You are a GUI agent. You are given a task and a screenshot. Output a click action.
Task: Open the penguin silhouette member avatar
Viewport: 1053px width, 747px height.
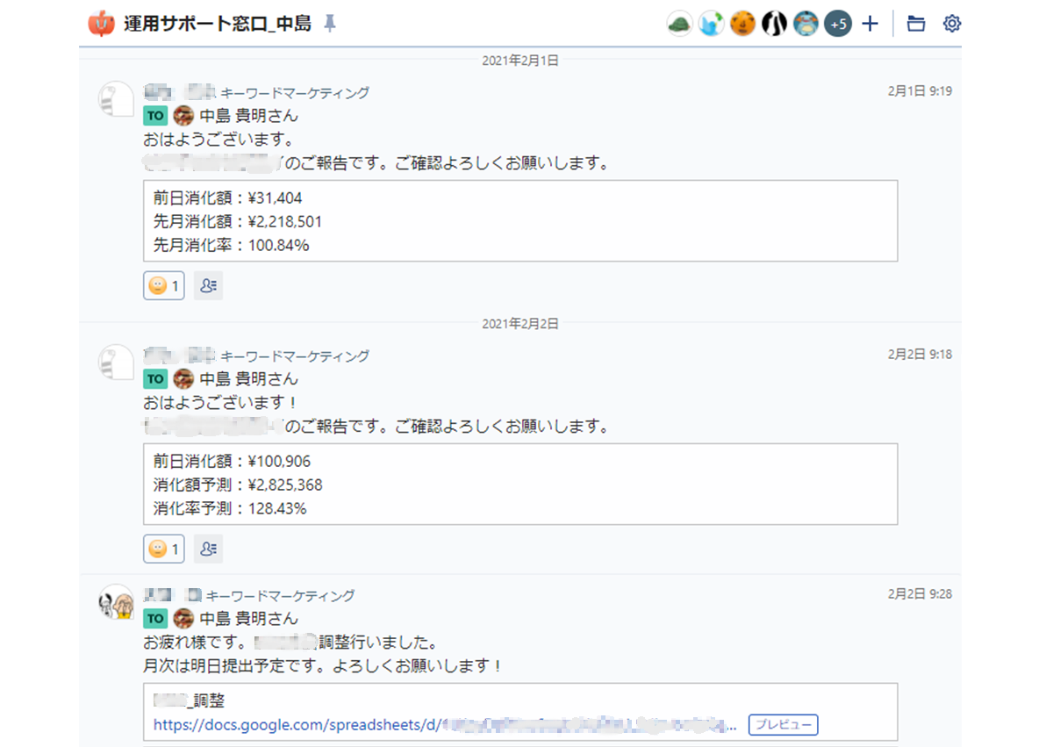click(x=775, y=25)
